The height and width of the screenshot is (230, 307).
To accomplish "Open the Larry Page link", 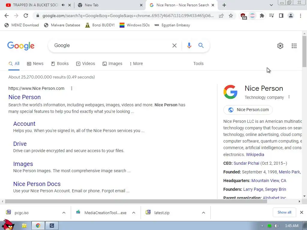I will pyautogui.click(x=253, y=189).
